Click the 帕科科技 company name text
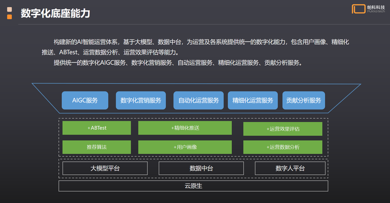This screenshot has width=390, height=203. point(376,7)
